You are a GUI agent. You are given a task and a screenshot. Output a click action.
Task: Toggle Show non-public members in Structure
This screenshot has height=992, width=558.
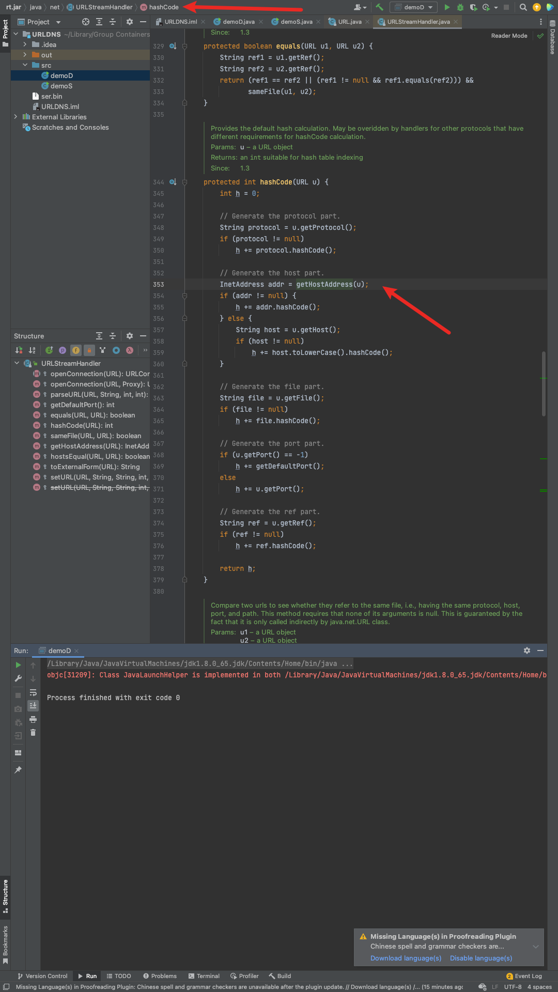click(89, 350)
